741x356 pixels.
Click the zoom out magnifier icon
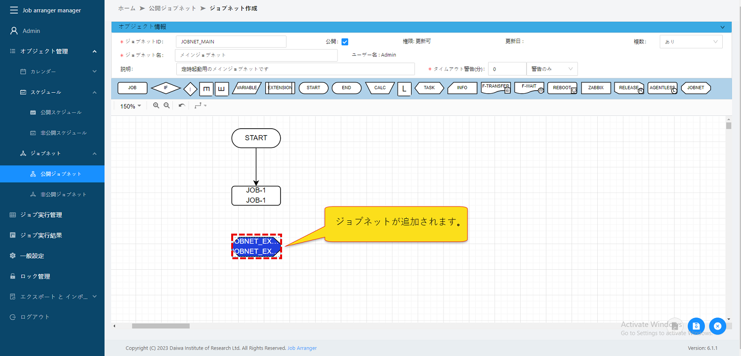[167, 106]
